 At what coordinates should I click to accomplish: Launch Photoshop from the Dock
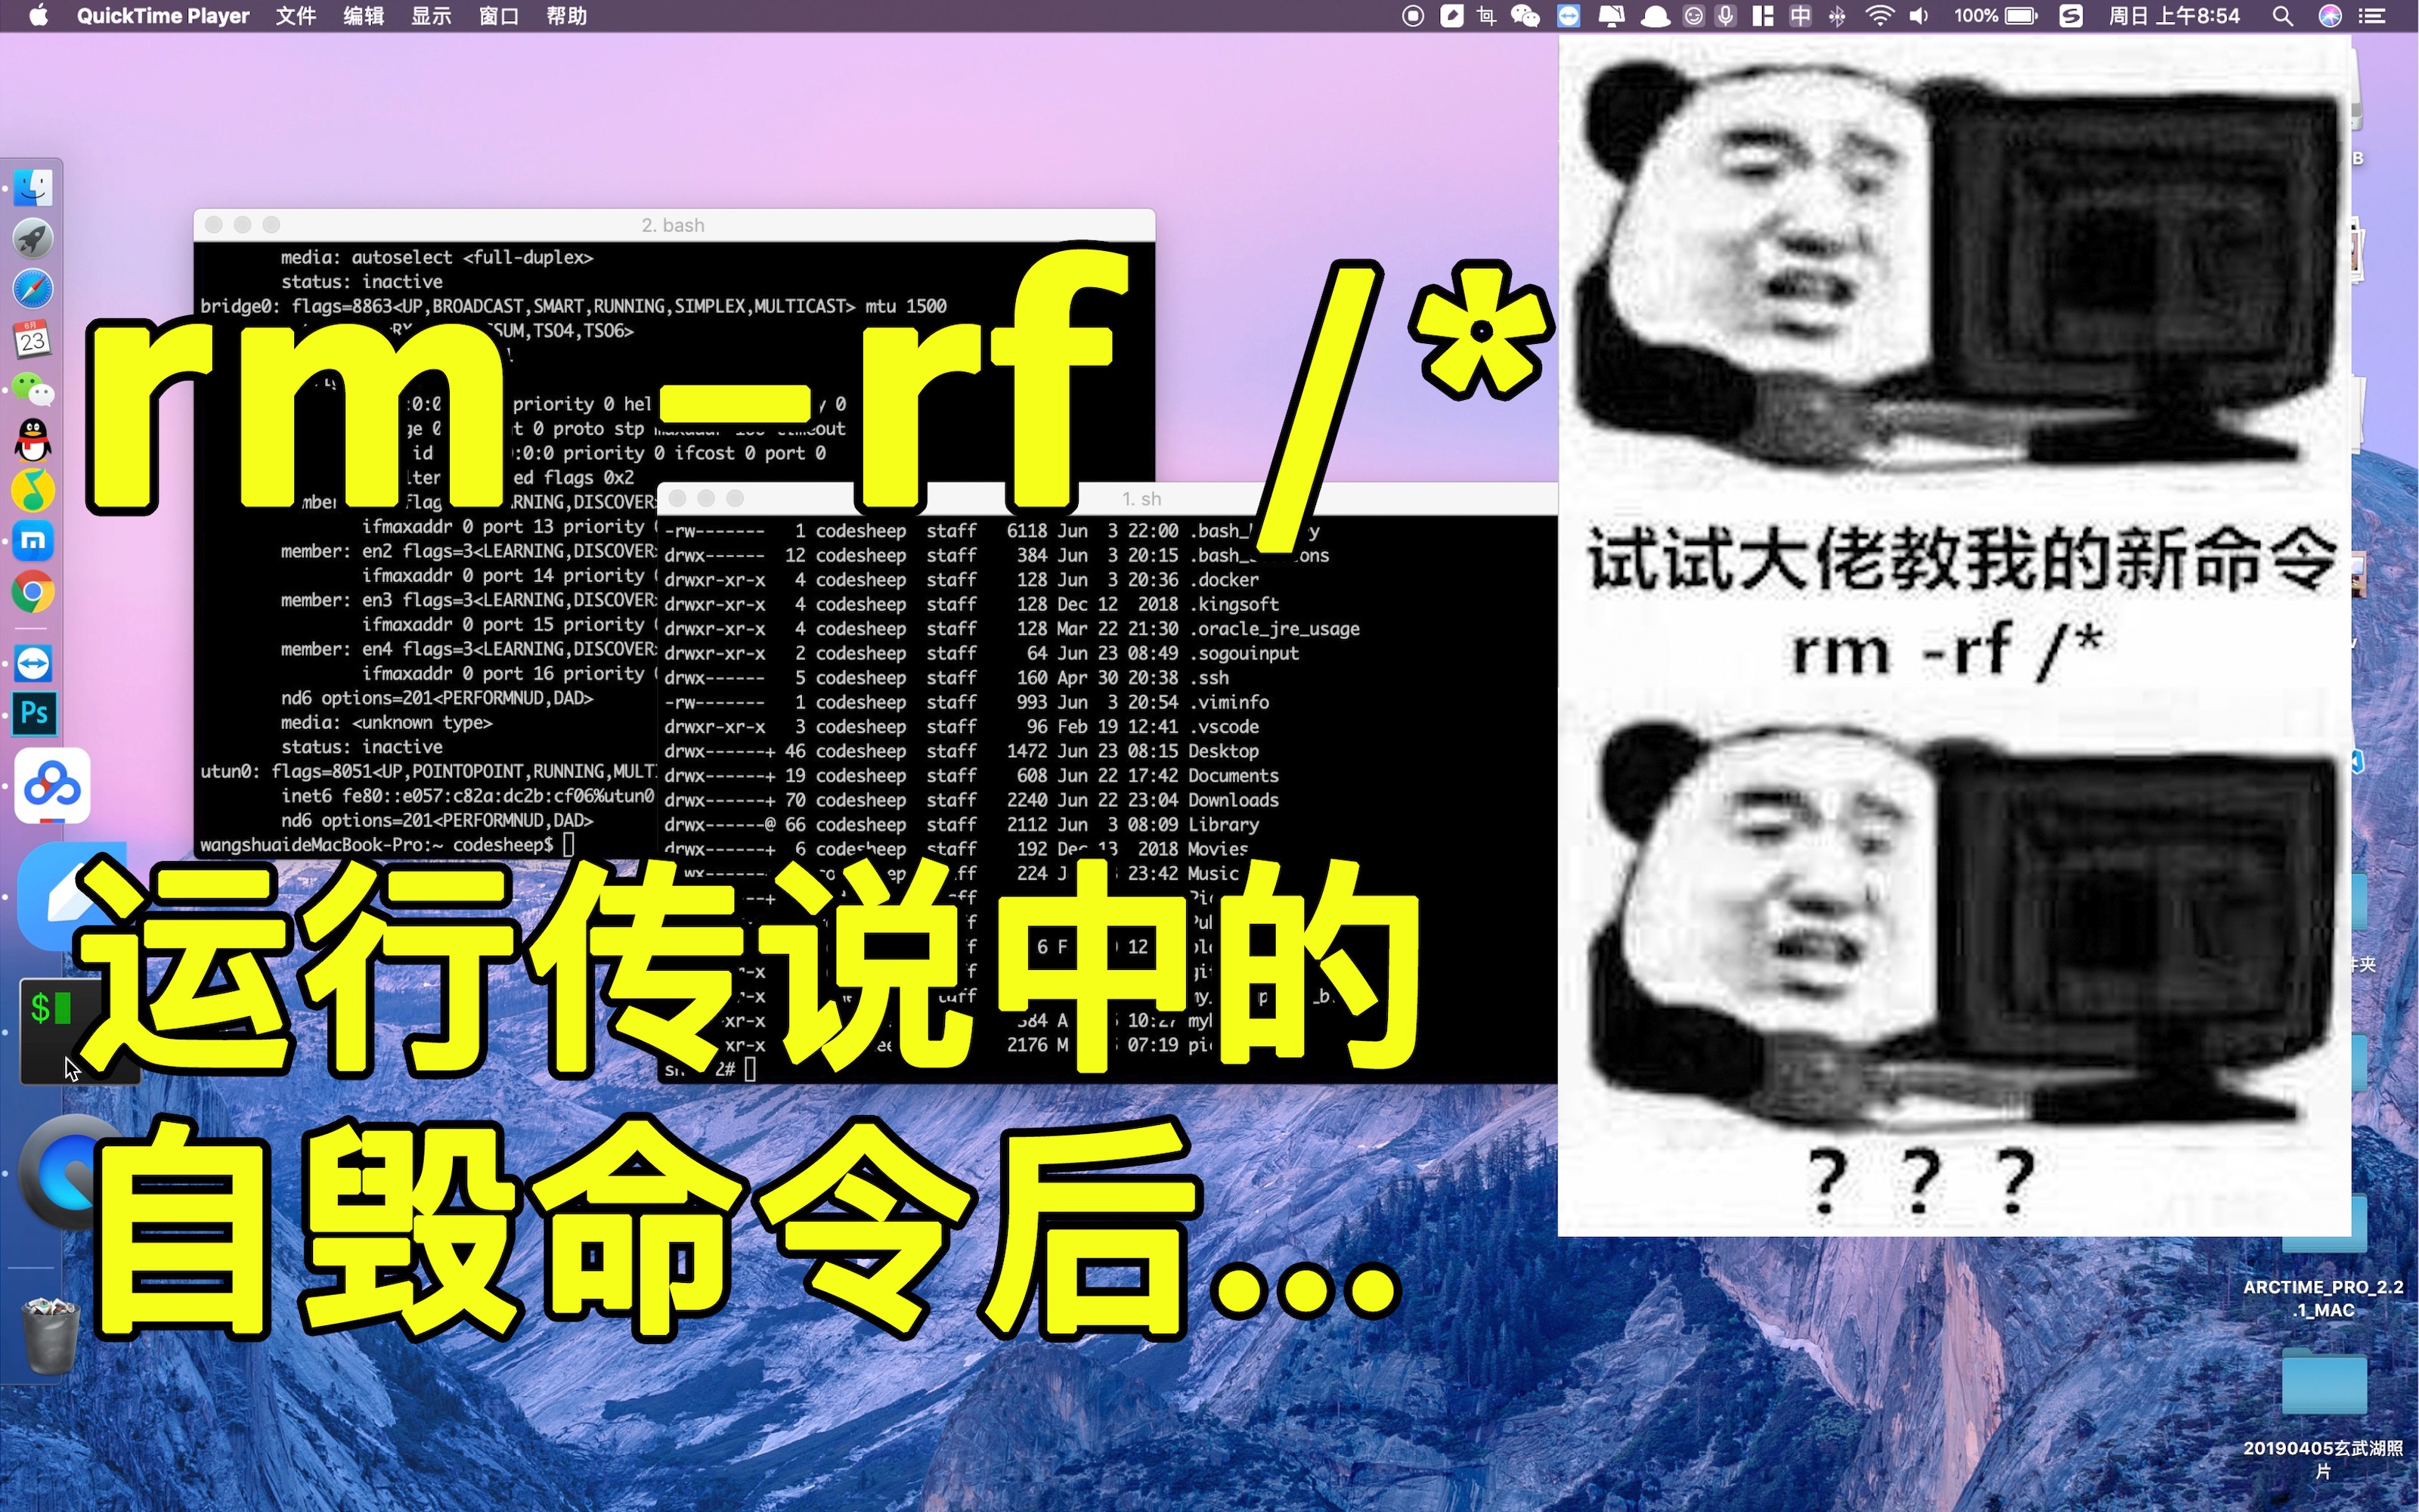(33, 713)
